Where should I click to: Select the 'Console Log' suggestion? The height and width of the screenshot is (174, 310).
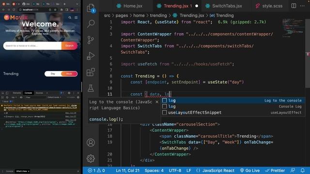pos(232,106)
